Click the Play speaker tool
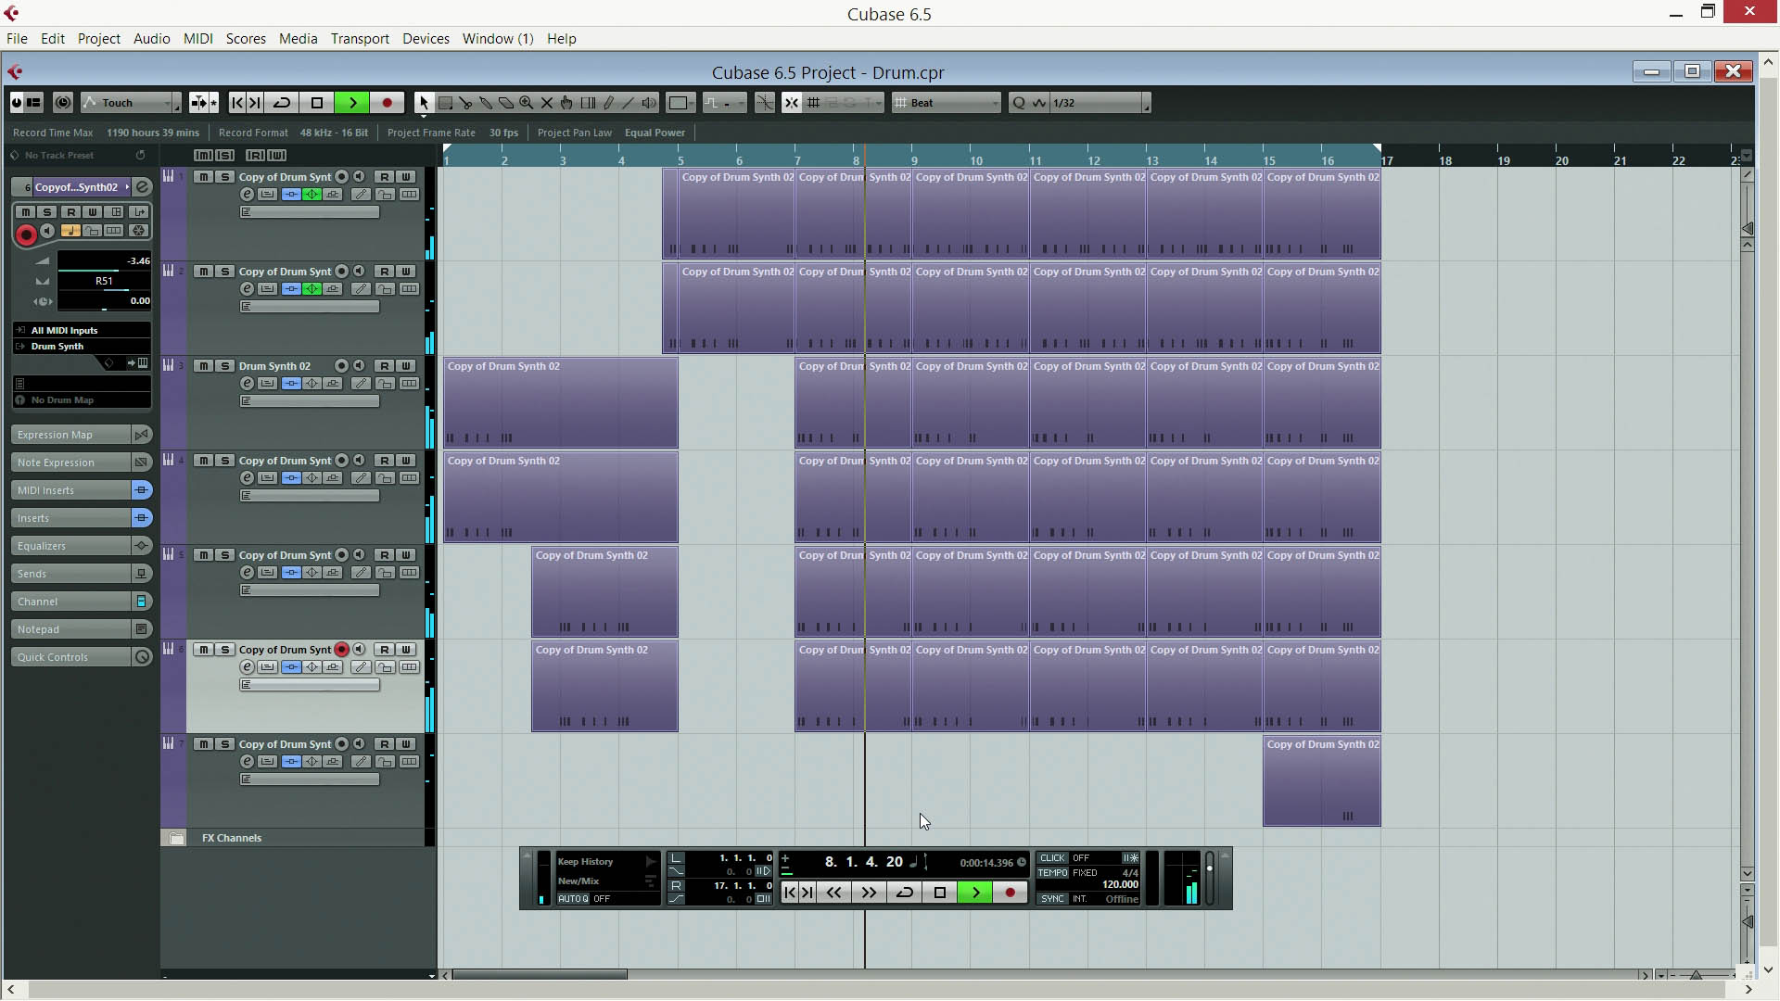 pos(649,103)
